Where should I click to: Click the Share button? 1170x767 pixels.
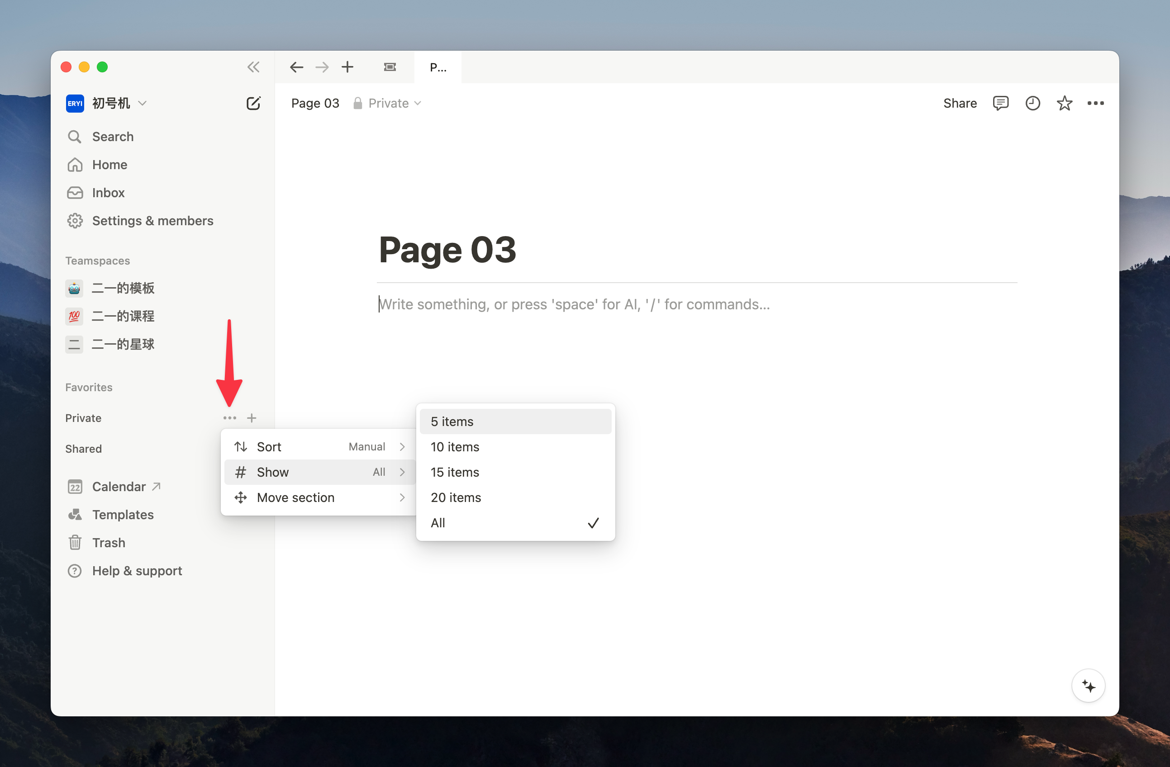[960, 103]
